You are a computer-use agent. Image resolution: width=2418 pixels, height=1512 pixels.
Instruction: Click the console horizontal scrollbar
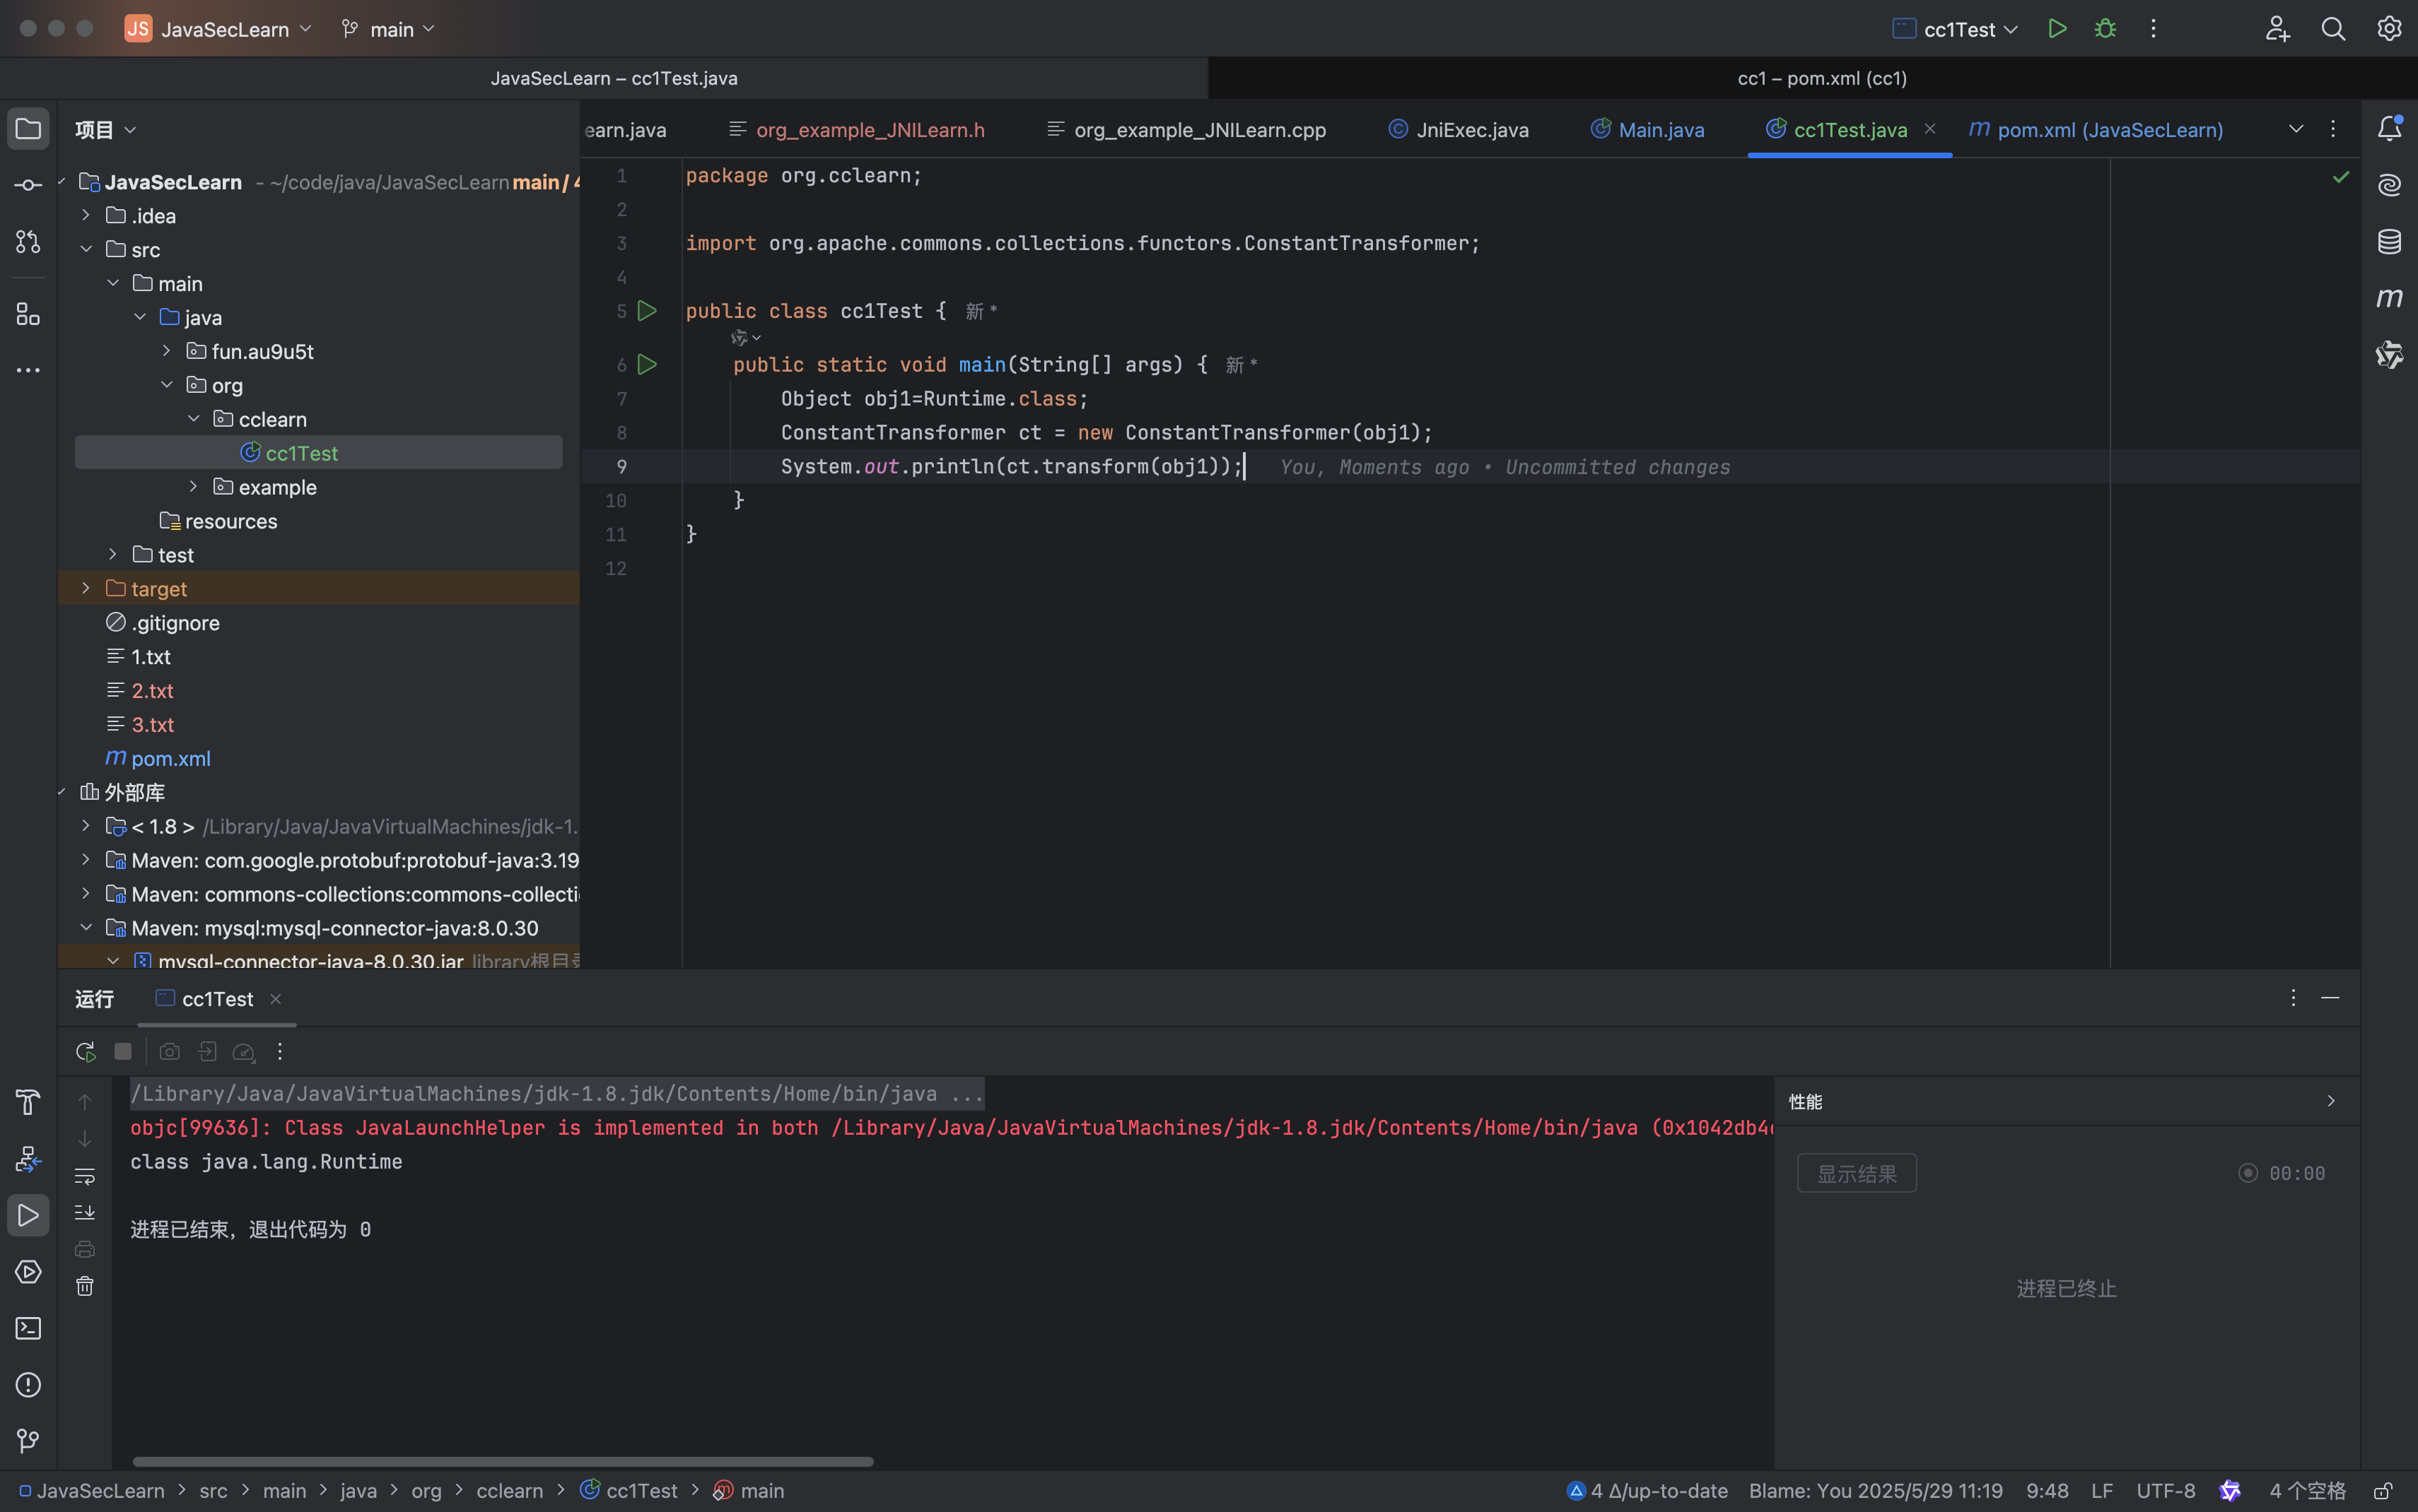click(502, 1461)
